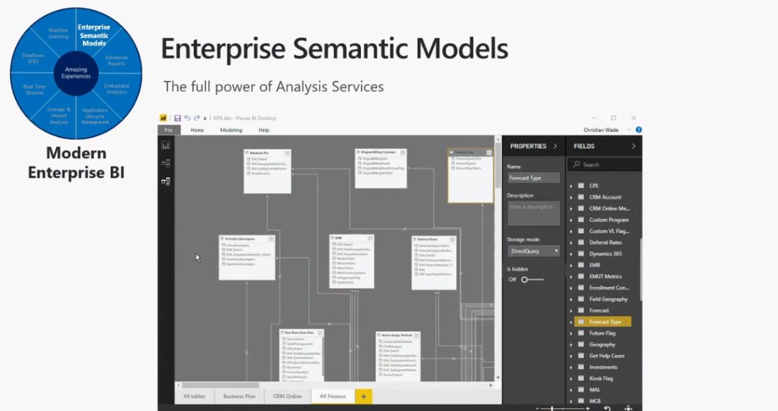Click the diagram vertical scrollbar thumb
This screenshot has height=411, width=778.
click(x=498, y=165)
